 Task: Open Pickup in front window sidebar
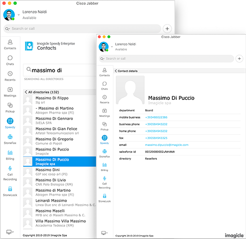104,126
